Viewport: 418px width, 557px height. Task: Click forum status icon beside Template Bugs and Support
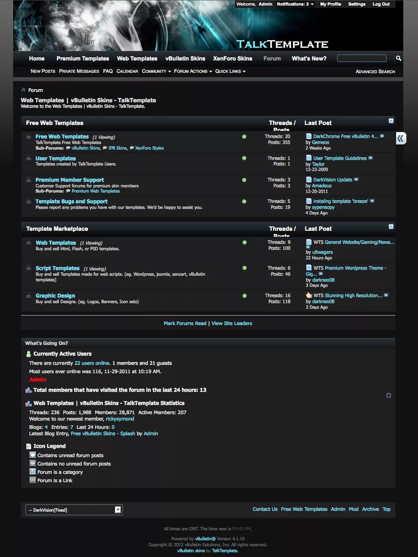click(x=29, y=201)
